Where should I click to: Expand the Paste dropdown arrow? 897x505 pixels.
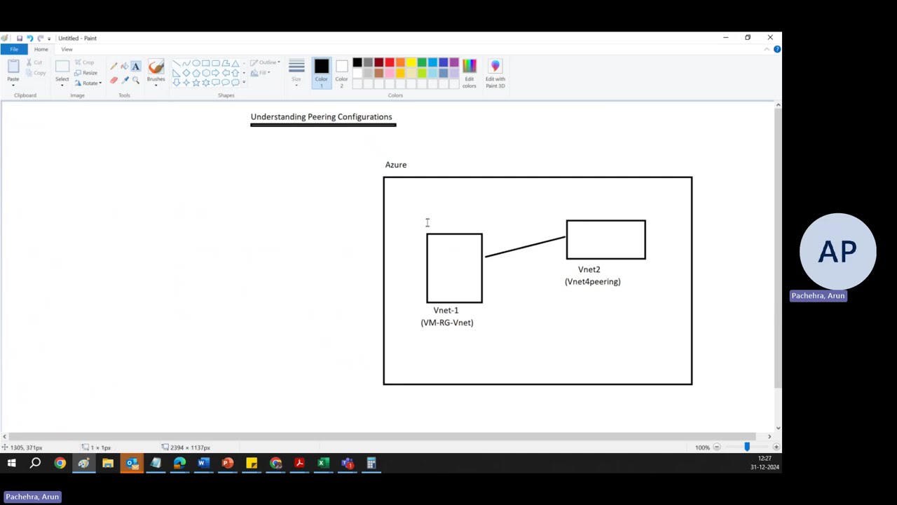(x=13, y=84)
